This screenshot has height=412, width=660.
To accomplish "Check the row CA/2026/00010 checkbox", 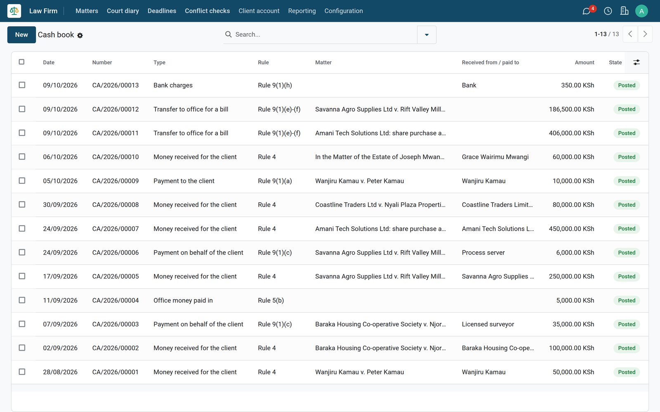I will pyautogui.click(x=22, y=157).
